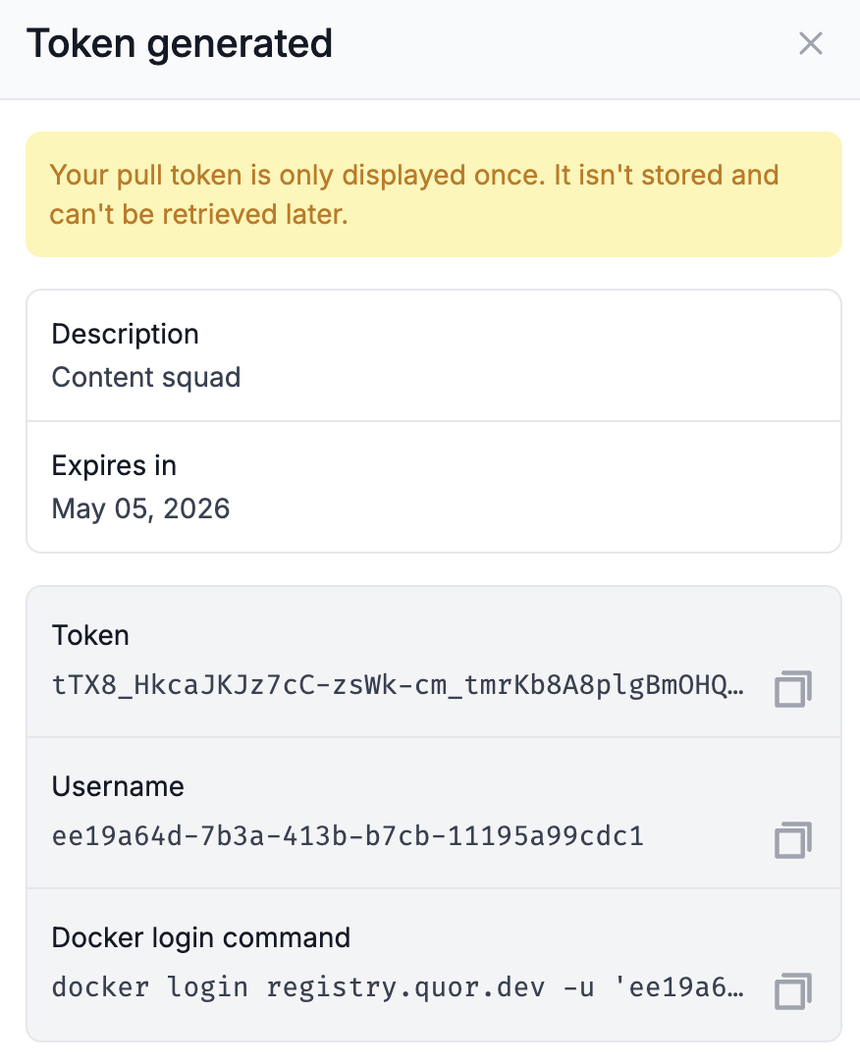The height and width of the screenshot is (1064, 860).
Task: Click the topmost copy icon in token panel
Action: tap(791, 689)
